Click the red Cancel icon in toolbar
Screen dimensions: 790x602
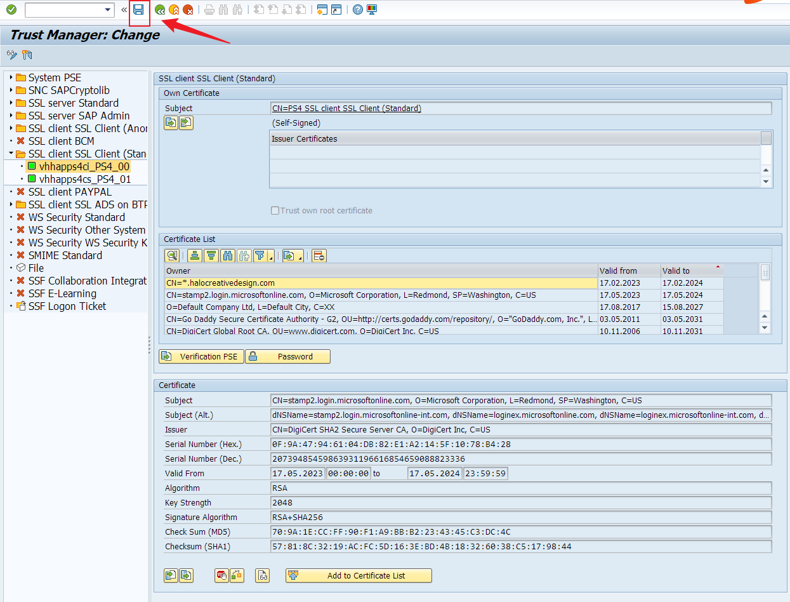coord(188,10)
